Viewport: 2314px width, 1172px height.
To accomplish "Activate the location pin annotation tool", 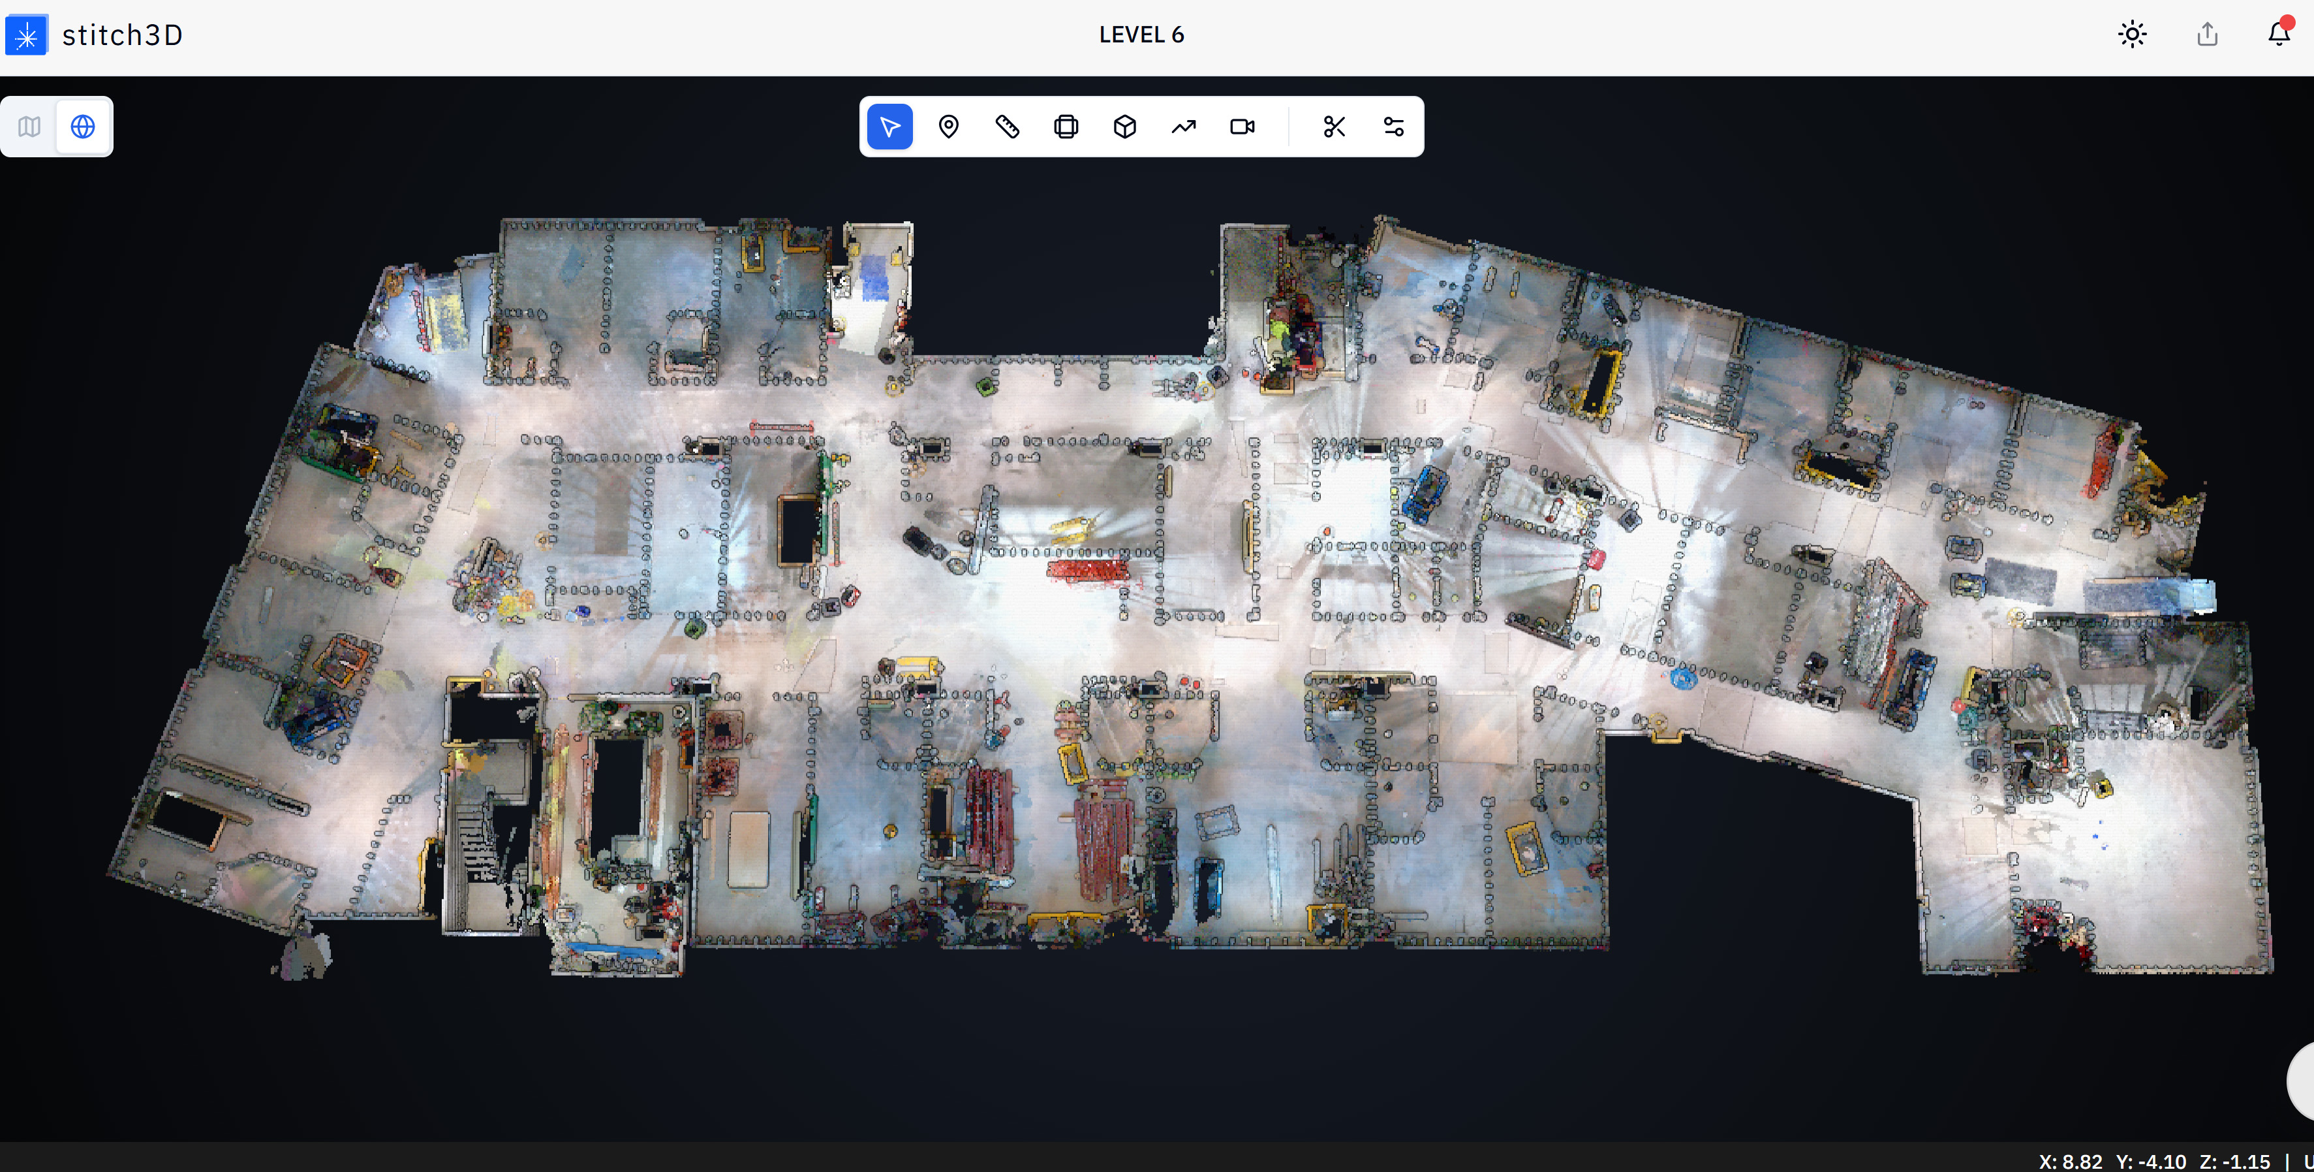I will click(949, 127).
